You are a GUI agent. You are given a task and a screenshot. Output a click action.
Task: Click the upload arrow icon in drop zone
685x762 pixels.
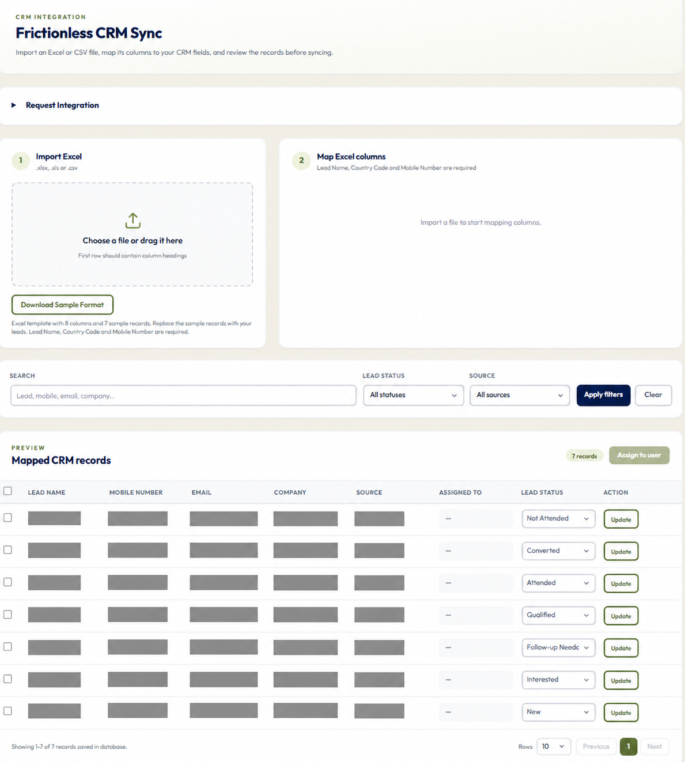tap(133, 220)
